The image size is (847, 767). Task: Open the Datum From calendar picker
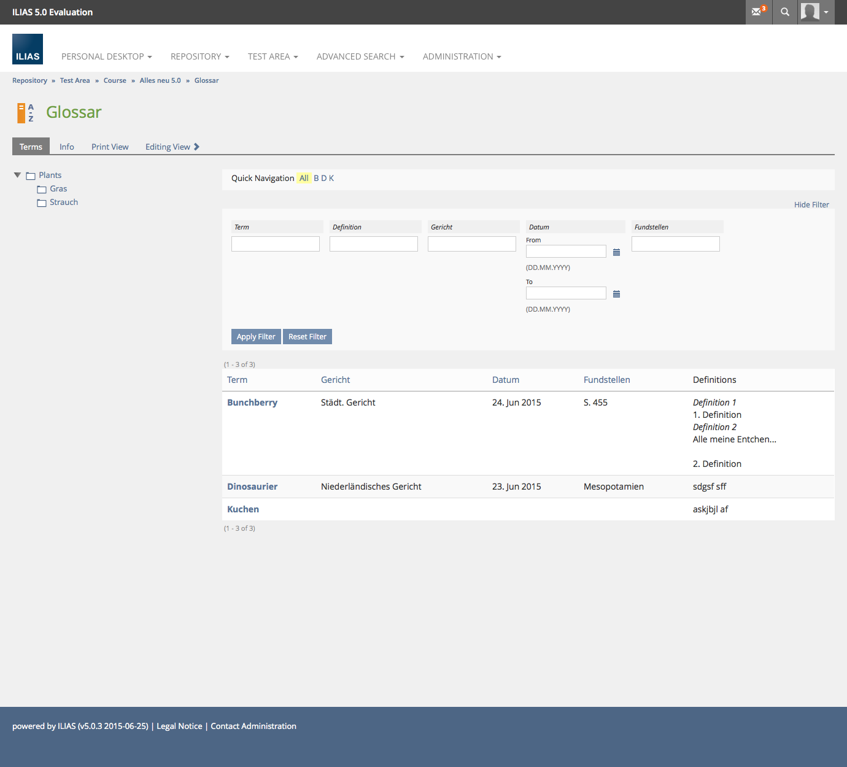[616, 252]
